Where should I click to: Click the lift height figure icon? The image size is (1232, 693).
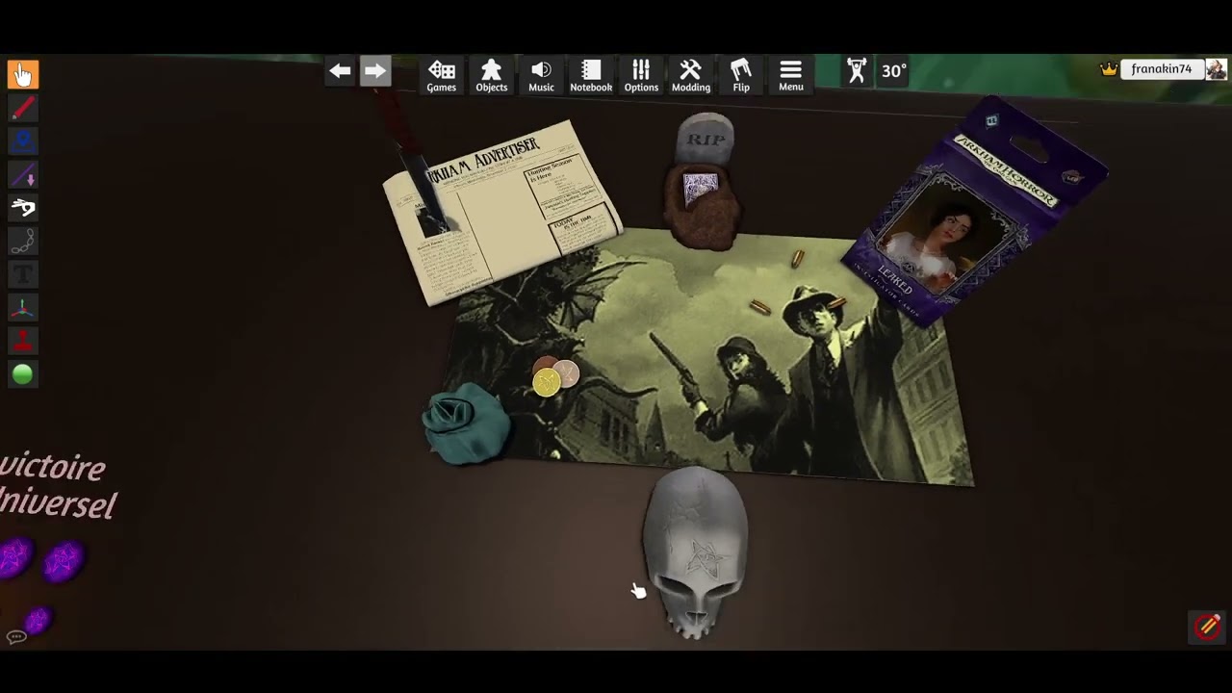point(857,71)
